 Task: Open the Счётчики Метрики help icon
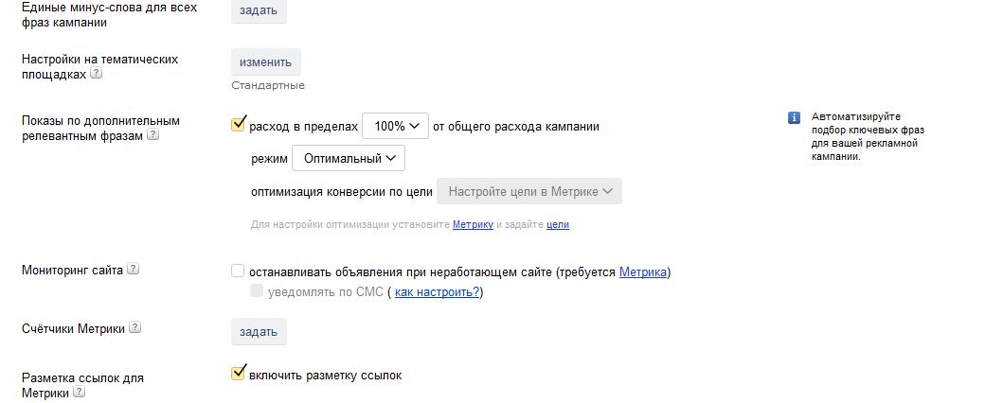point(135,328)
